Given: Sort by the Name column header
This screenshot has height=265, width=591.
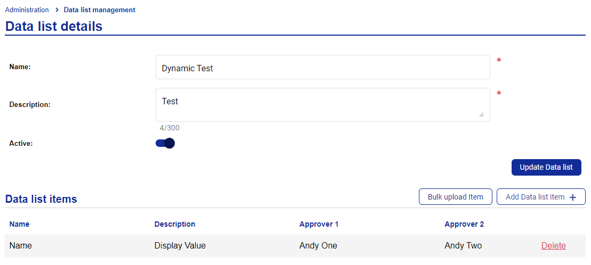Looking at the screenshot, I should [x=19, y=225].
